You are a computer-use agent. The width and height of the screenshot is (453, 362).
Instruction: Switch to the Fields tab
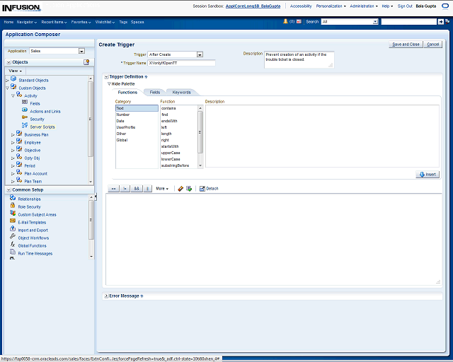click(x=154, y=92)
